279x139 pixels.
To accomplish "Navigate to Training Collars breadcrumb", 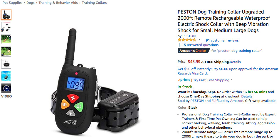I will [x=94, y=3].
